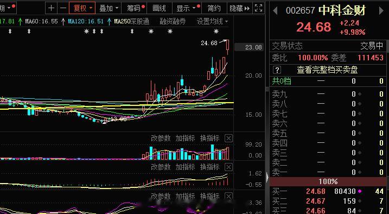389x214 pixels.
Task: Click the last event star marker above chart
Action: [216, 32]
